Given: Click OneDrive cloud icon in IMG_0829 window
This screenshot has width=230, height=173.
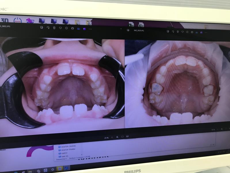Looking at the screenshot, I should [x=197, y=32].
